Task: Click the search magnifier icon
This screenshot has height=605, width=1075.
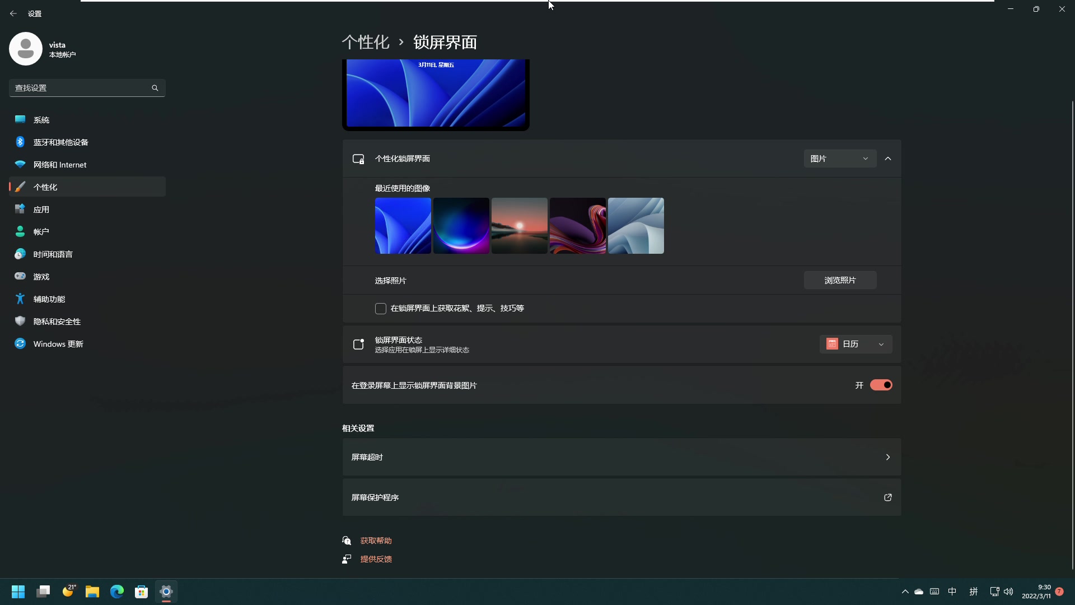Action: click(155, 88)
